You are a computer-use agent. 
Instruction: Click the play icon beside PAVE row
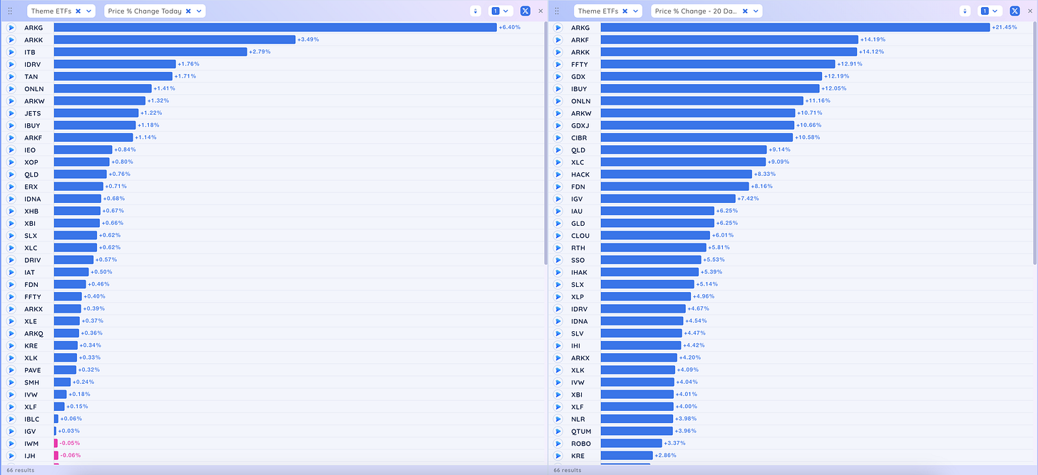11,370
